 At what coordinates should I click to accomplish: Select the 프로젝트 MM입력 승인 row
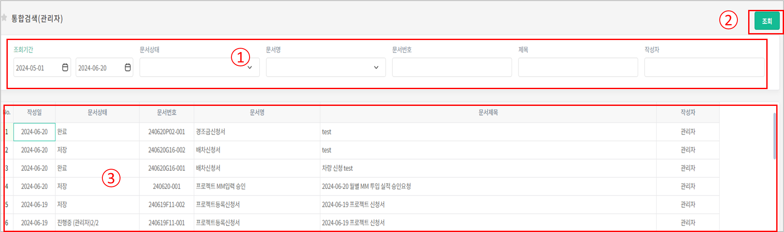point(221,186)
